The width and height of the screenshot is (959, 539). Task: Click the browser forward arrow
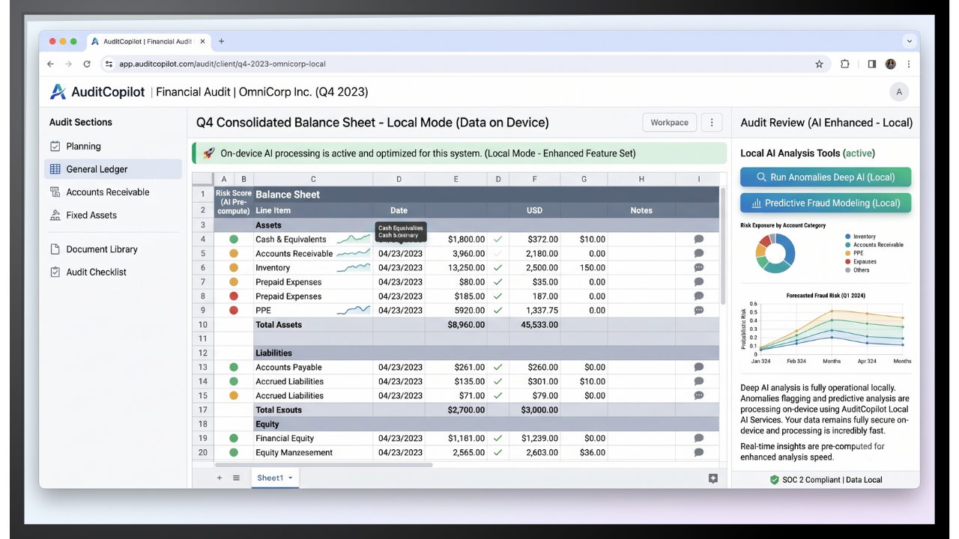coord(68,64)
